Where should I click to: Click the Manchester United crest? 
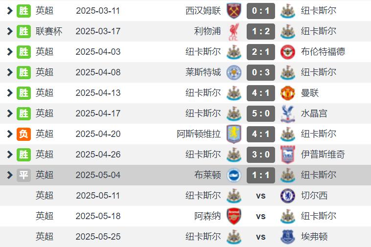(x=287, y=93)
